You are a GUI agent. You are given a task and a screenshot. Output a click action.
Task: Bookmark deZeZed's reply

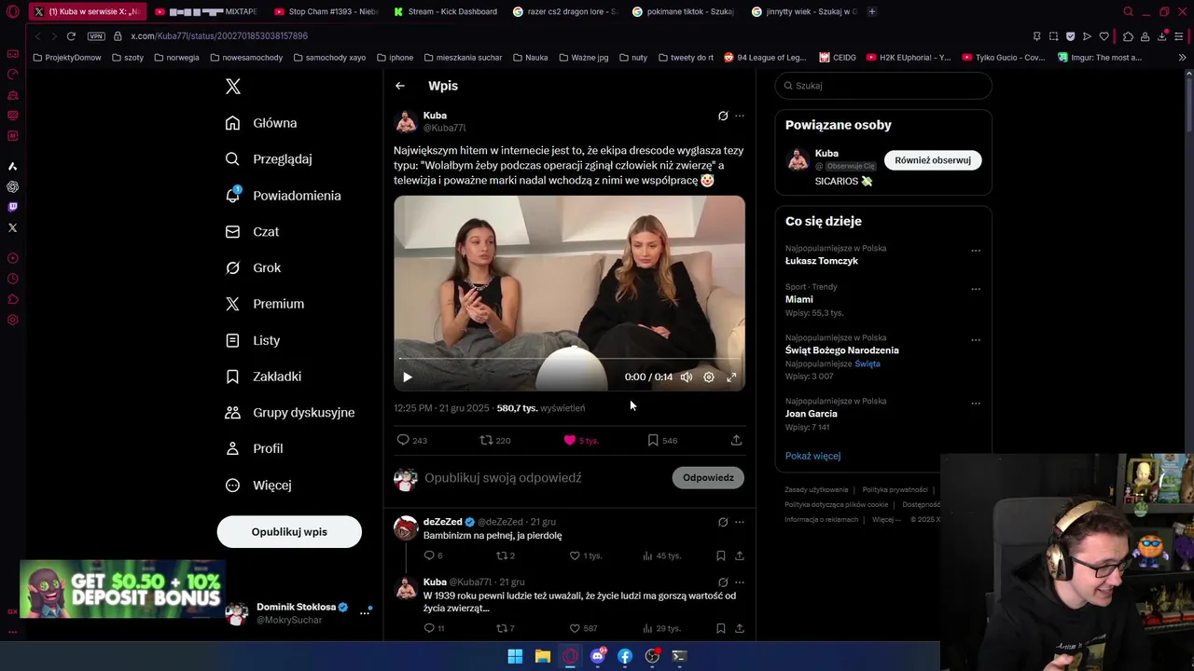coord(721,555)
